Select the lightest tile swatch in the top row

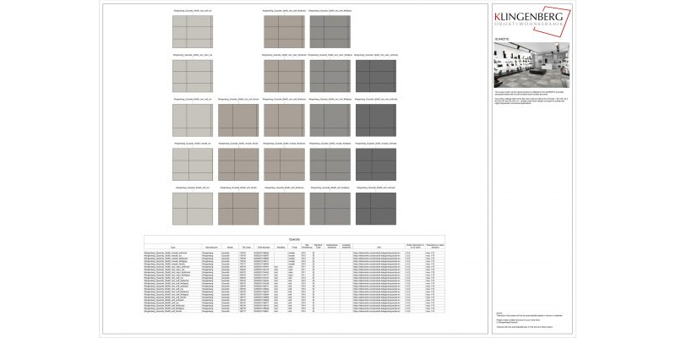pos(193,32)
